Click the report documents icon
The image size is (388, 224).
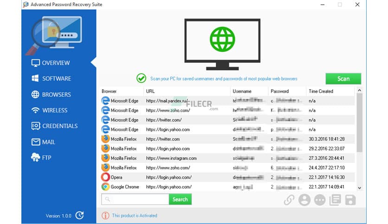coord(335,200)
